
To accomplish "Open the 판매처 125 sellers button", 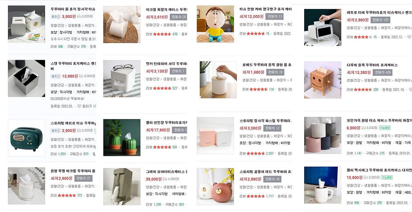I will (x=380, y=20).
